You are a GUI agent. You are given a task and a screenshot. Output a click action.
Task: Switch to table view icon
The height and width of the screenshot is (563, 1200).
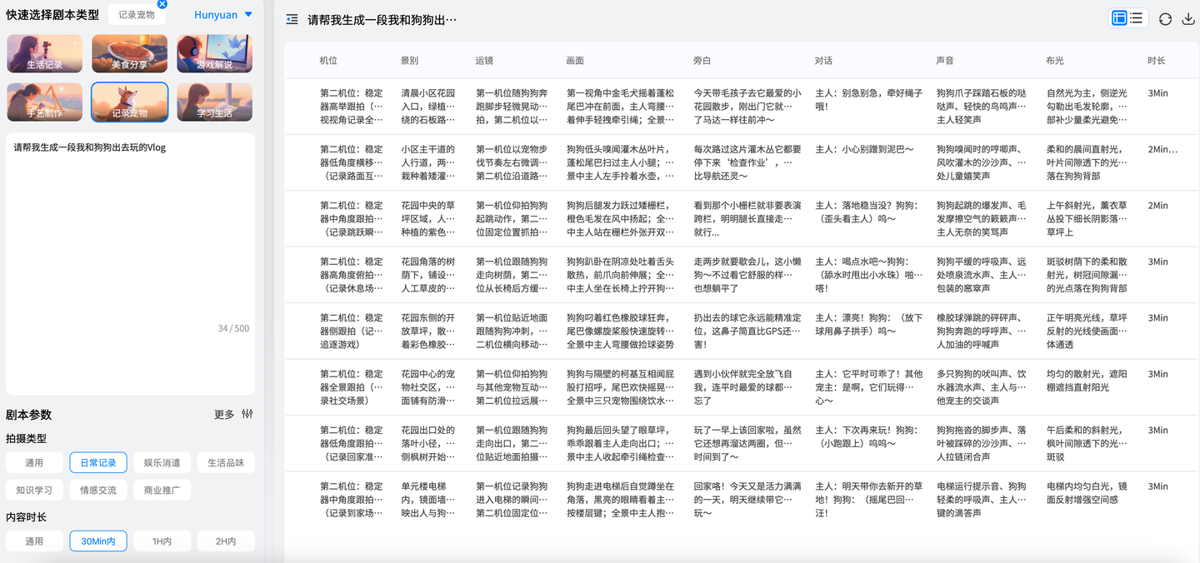point(1120,18)
